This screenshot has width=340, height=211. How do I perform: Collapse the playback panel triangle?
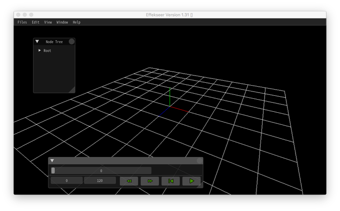[52, 160]
